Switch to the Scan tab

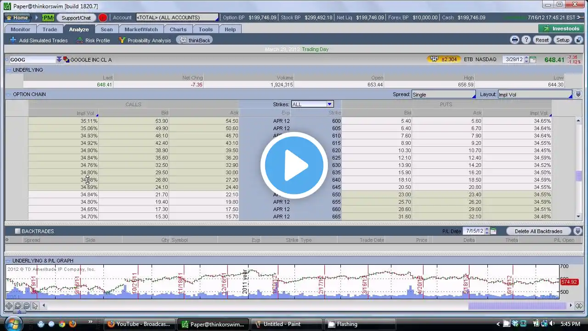[x=107, y=29]
